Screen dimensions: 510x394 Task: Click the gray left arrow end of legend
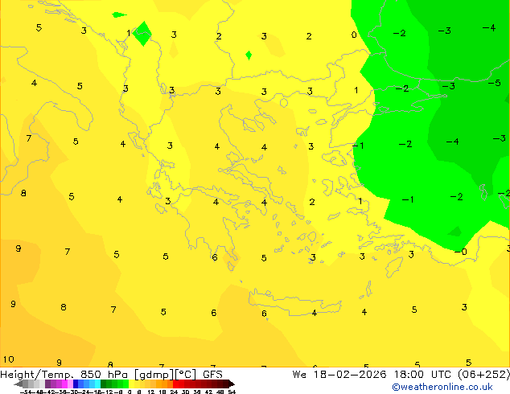coord(18,384)
